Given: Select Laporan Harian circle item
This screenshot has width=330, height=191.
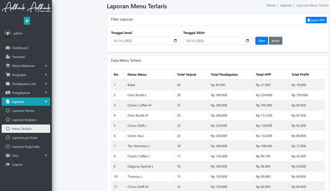Looking at the screenshot, I should tap(8, 110).
